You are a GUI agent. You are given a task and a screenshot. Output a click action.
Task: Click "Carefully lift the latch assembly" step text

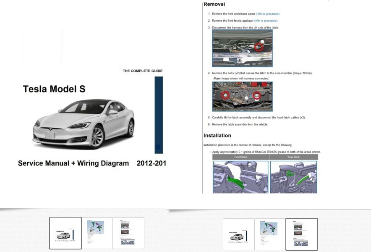[x=259, y=117]
